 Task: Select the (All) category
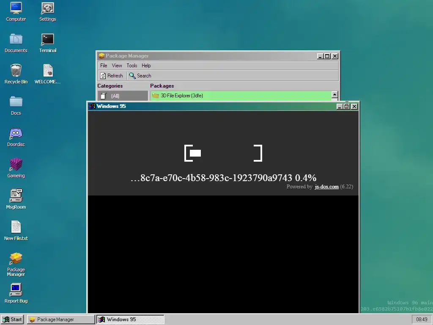(123, 96)
